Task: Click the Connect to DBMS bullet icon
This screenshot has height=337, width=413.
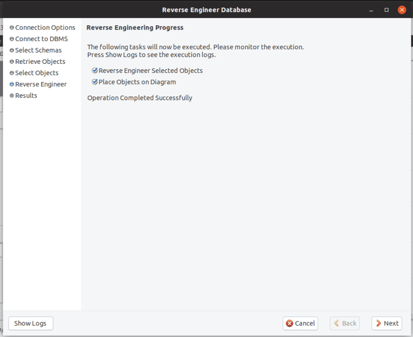Action: [12, 39]
